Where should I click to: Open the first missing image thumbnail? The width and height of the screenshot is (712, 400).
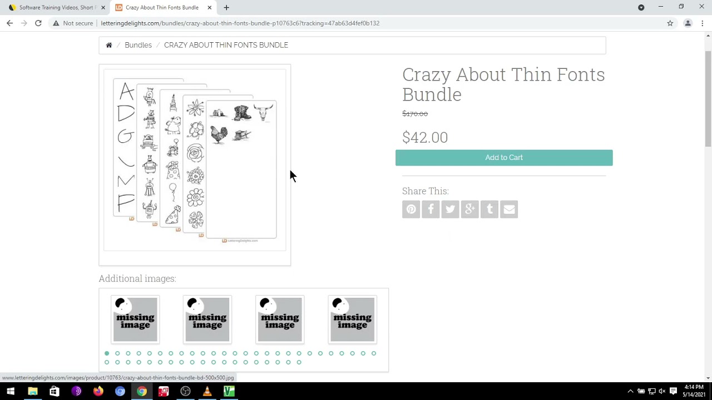(x=135, y=319)
